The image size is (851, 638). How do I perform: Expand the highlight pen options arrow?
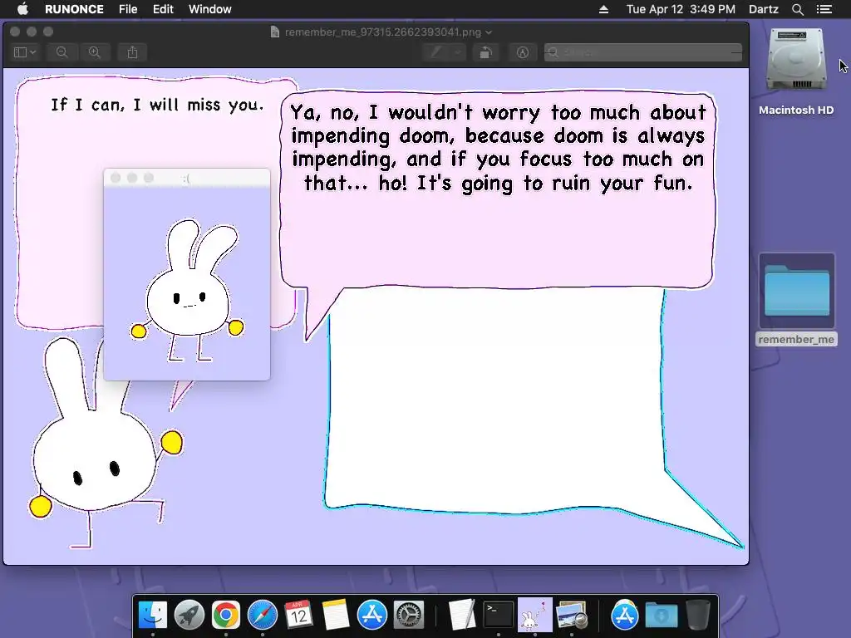tap(458, 52)
